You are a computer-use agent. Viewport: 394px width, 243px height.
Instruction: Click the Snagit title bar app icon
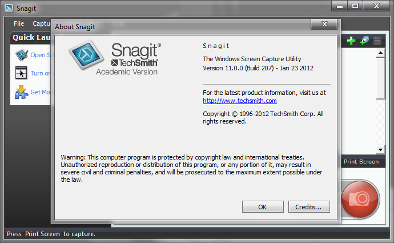[x=9, y=9]
